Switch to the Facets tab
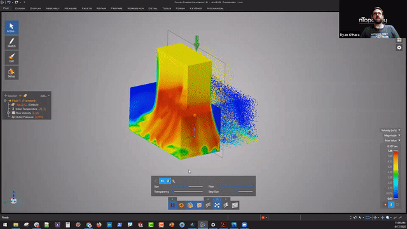The image size is (407, 229). point(86,8)
